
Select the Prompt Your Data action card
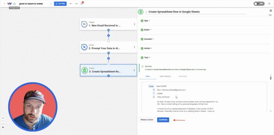(108, 47)
